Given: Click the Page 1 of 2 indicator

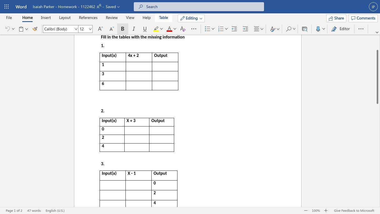Looking at the screenshot, I should point(14,211).
